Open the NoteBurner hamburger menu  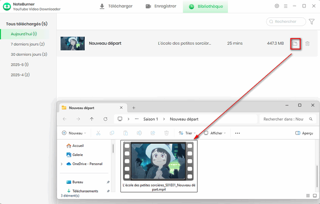286,6
